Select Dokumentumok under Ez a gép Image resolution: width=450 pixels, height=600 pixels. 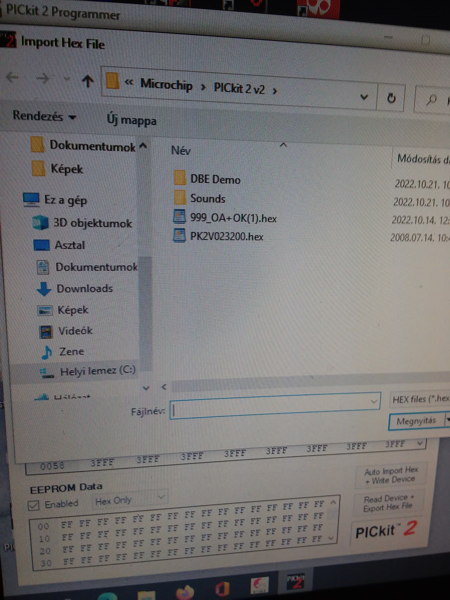click(x=97, y=267)
